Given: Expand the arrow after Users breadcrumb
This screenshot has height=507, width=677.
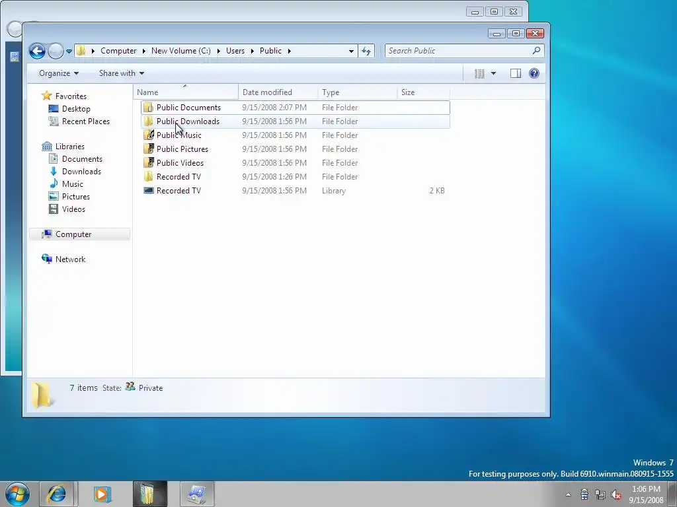Looking at the screenshot, I should tap(252, 51).
